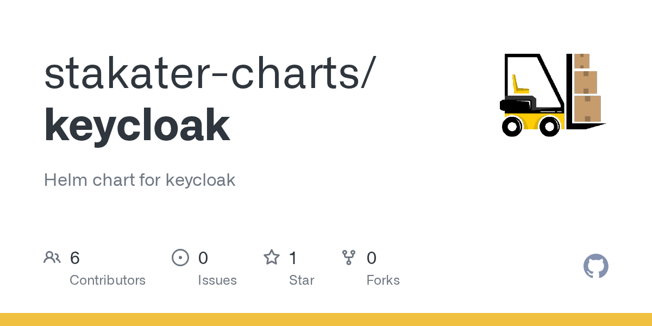Click the contributor count 6
The height and width of the screenshot is (326, 652).
75,258
